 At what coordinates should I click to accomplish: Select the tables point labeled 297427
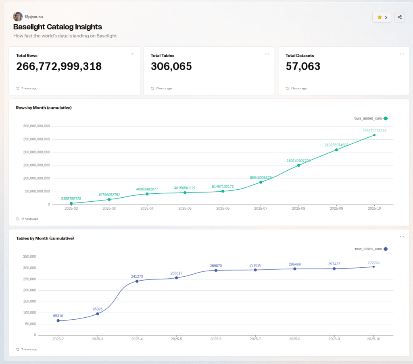[334, 269]
